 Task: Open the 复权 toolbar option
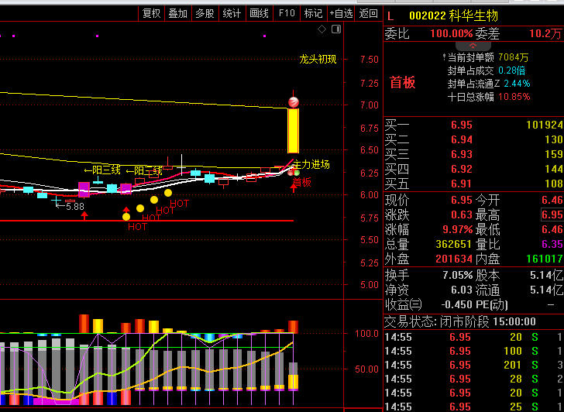point(151,13)
